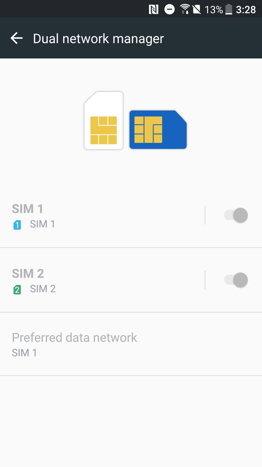Viewport: 262px width, 467px height.
Task: Tap the 13% battery percentage text
Action: coord(214,9)
